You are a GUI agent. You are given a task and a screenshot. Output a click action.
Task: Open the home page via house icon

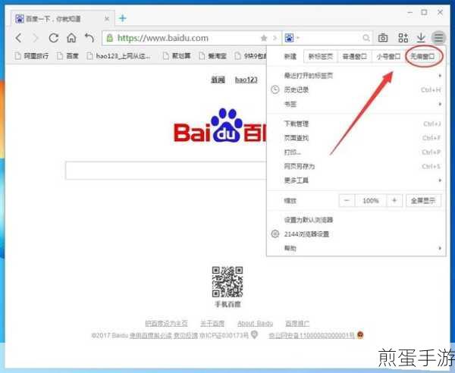tap(71, 38)
